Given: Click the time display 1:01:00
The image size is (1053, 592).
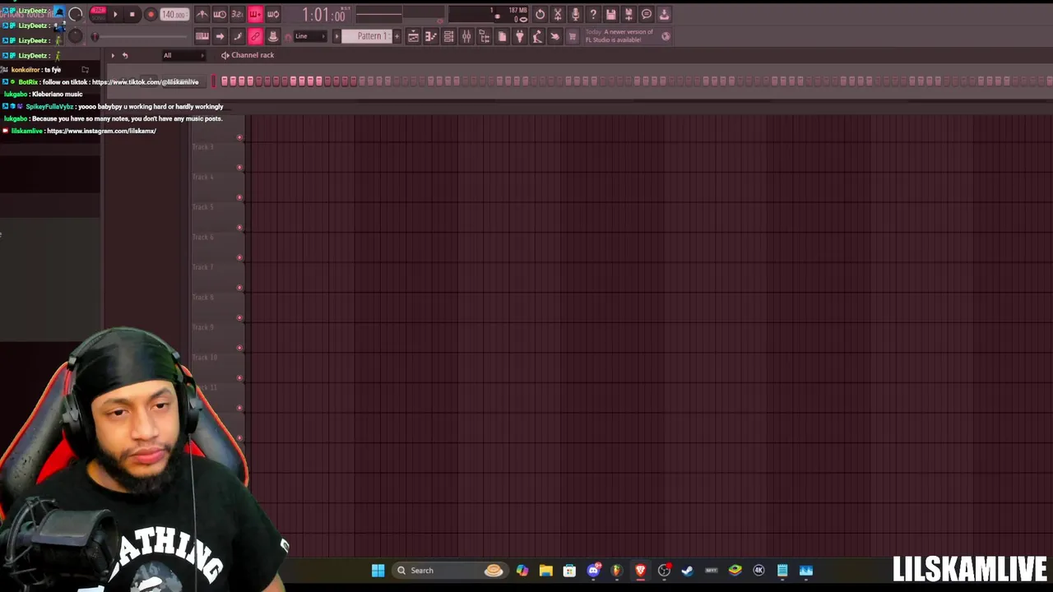Looking at the screenshot, I should (x=323, y=15).
